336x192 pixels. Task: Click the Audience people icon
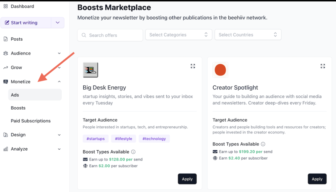(x=6, y=53)
